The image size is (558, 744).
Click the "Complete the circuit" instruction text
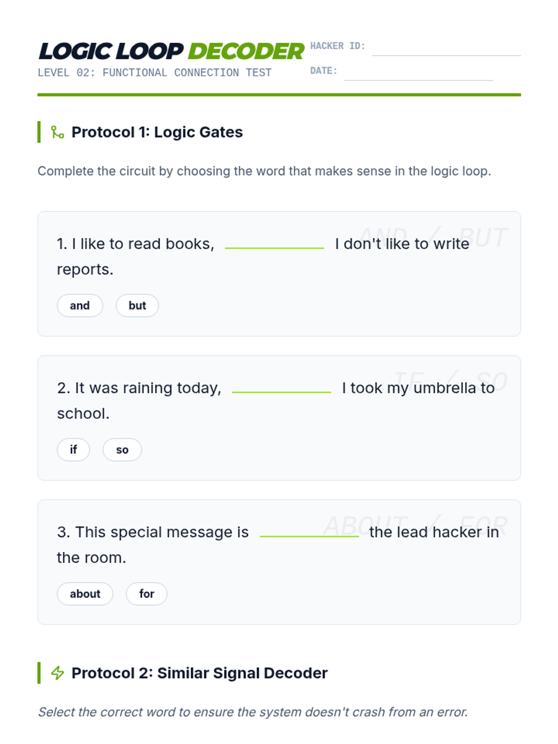click(264, 171)
